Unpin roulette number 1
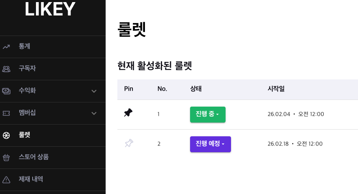 [129, 113]
